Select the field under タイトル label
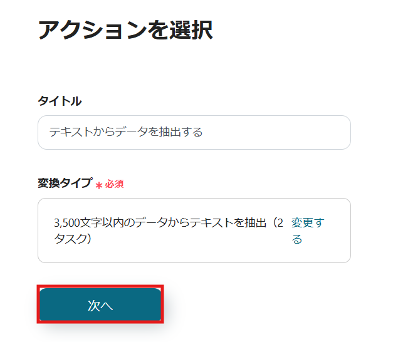Screen dimensions: 398x342 click(194, 132)
